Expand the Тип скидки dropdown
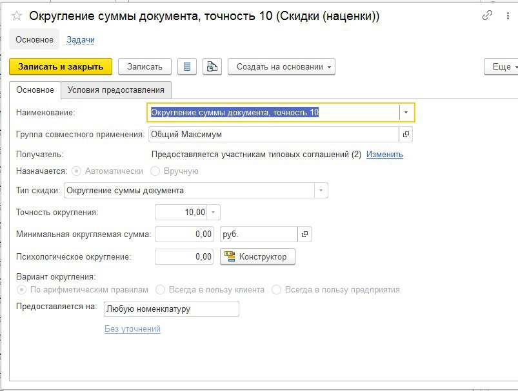The height and width of the screenshot is (391, 518). pos(321,191)
